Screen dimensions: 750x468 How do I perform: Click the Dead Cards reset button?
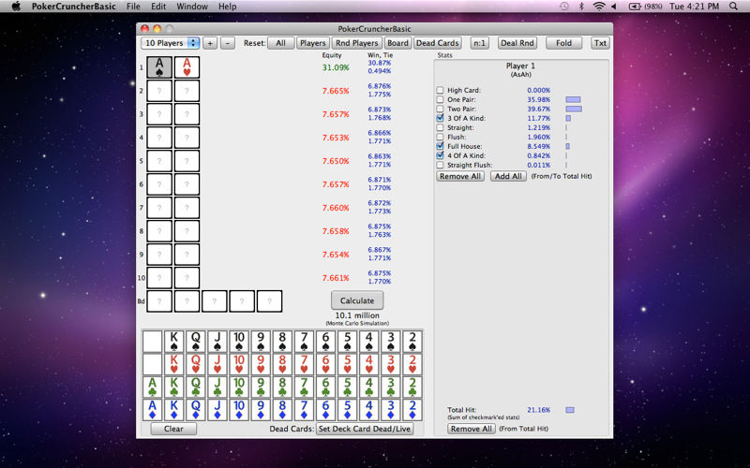[x=438, y=43]
